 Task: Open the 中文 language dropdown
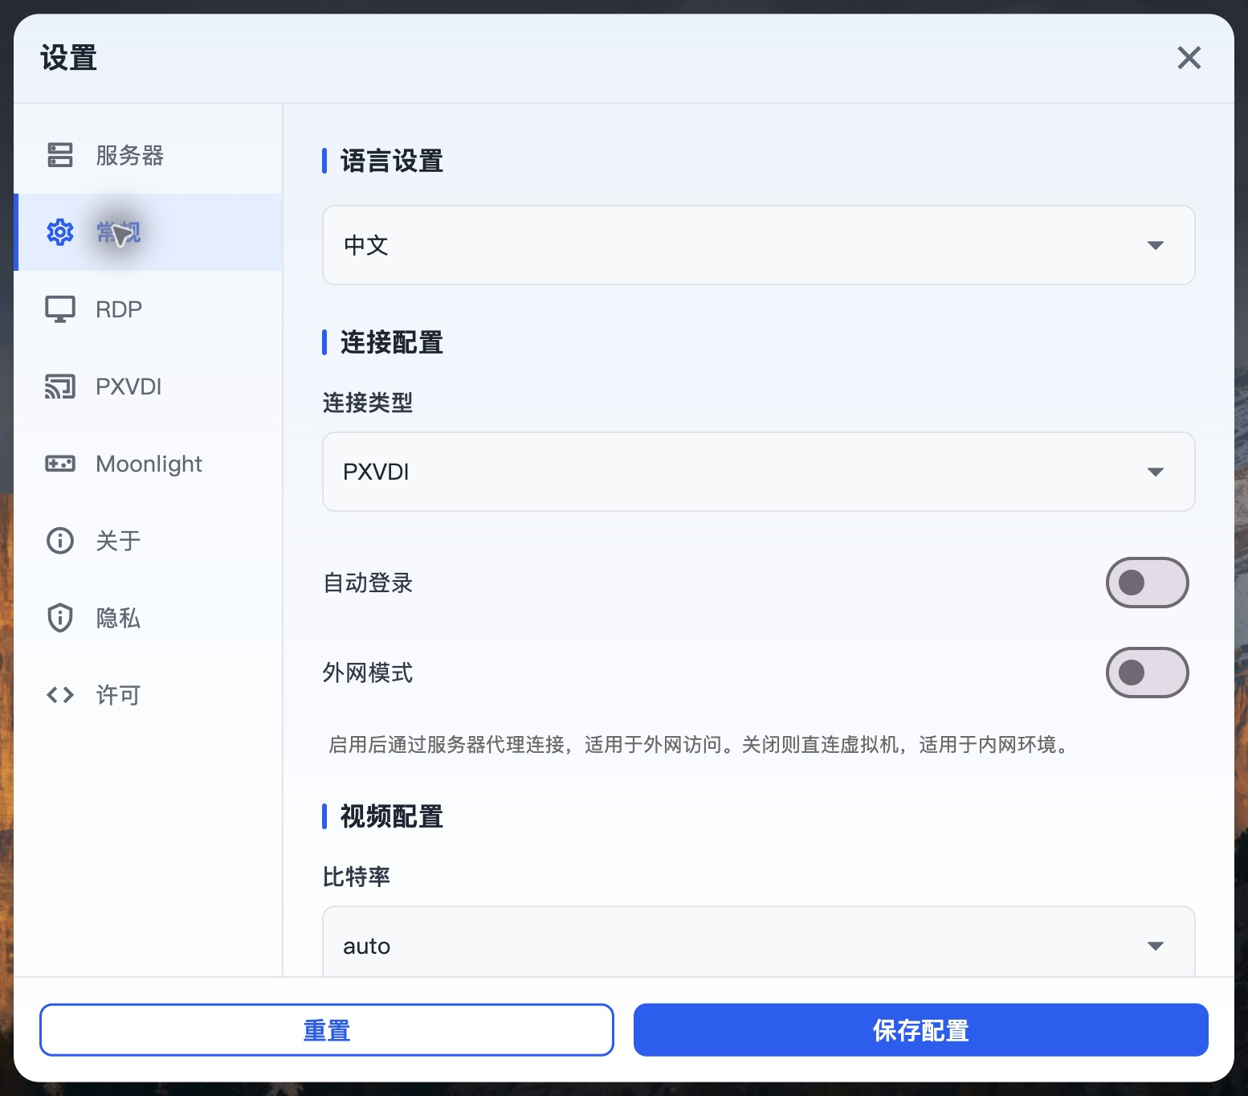point(758,245)
